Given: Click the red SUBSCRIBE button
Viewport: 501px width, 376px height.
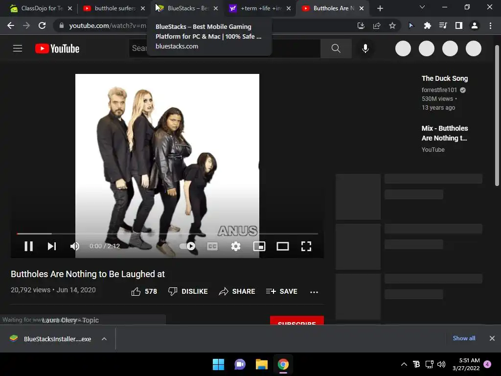Looking at the screenshot, I should tap(297, 321).
